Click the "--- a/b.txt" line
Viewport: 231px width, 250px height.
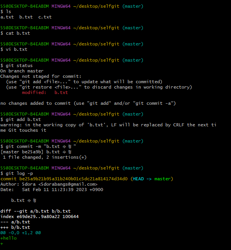[15, 222]
